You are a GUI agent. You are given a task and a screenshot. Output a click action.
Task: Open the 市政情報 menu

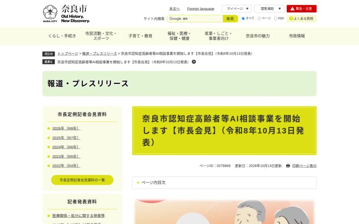coord(297,36)
